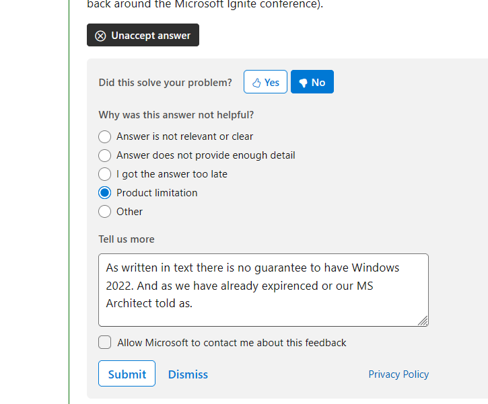488x404 pixels.
Task: Pick the "I got the answer too late" option
Action: click(x=105, y=174)
